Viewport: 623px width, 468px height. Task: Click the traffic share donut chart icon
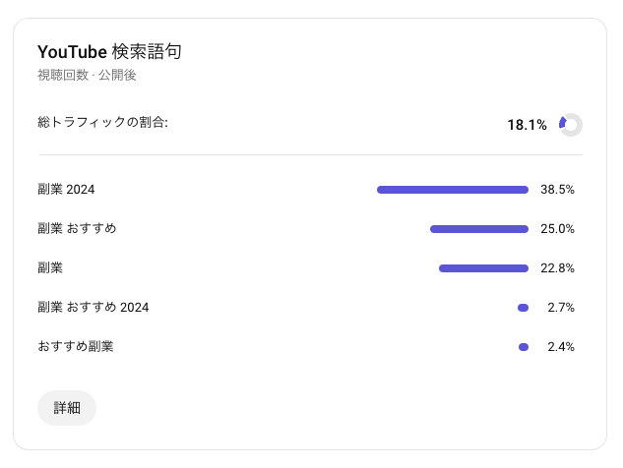pyautogui.click(x=571, y=125)
